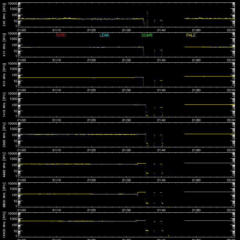Select the 410 MHz [SFU] axis label
Viewport: 240px width, 240px height.
[x=4, y=45]
